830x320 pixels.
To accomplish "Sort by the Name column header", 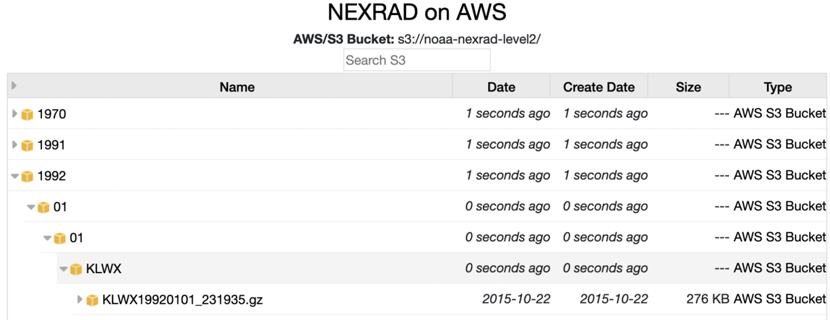I will tap(237, 87).
